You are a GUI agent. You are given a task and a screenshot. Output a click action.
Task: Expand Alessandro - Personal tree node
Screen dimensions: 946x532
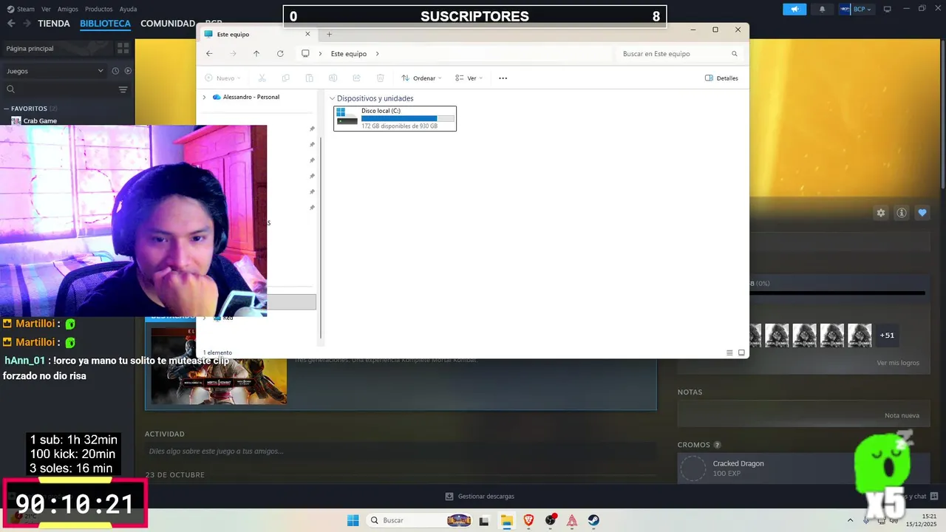(204, 97)
